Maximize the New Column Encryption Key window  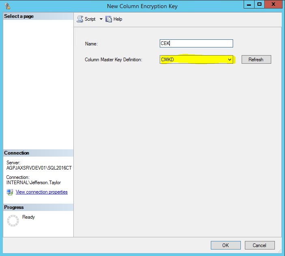tap(259, 4)
